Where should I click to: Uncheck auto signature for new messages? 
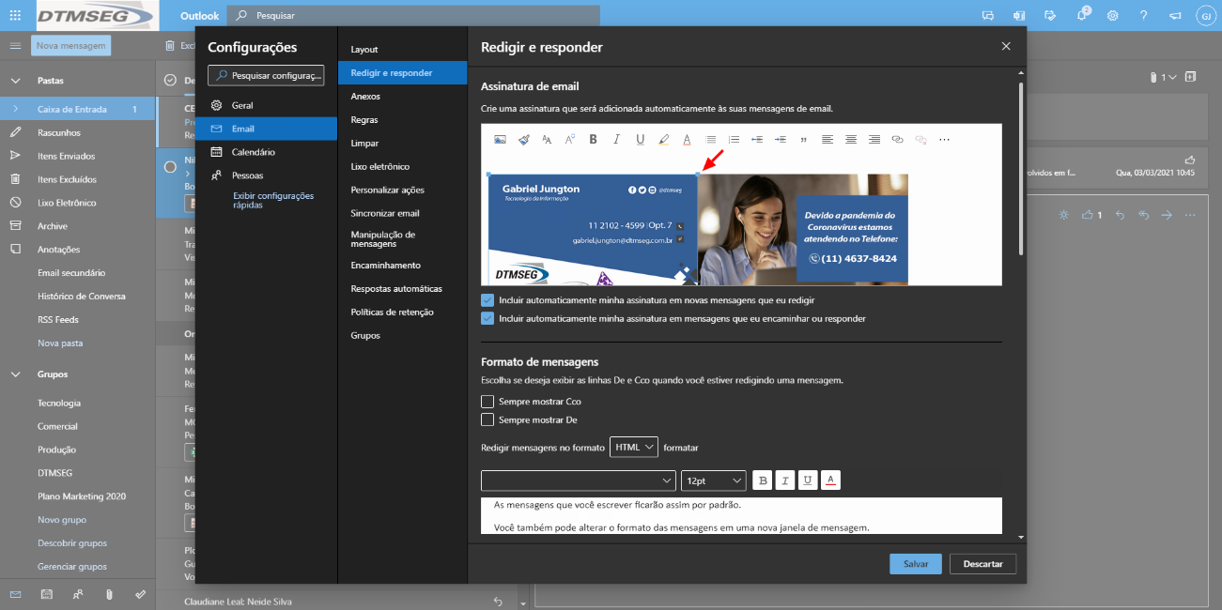(x=487, y=300)
